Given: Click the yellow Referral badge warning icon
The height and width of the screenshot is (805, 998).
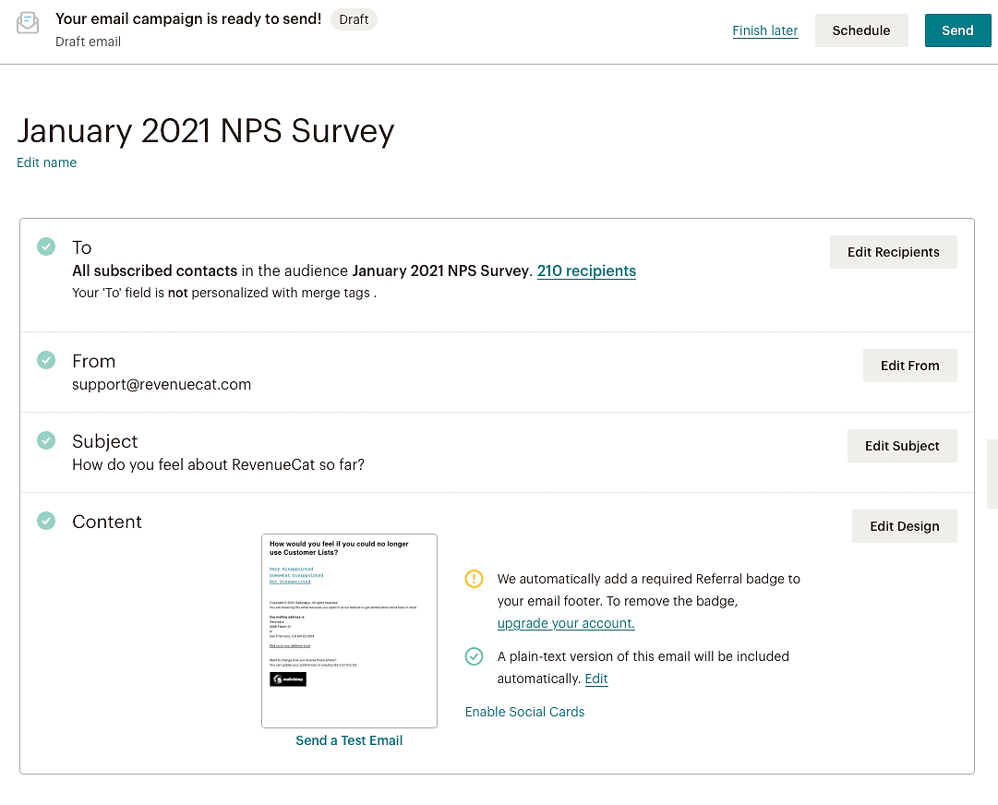Looking at the screenshot, I should [475, 579].
